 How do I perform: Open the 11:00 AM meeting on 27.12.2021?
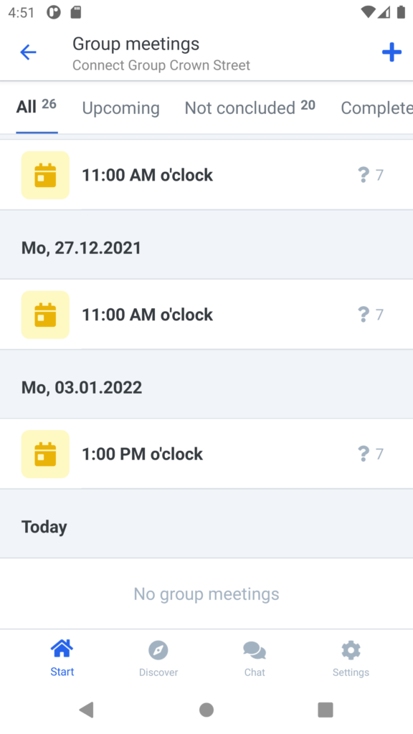click(x=206, y=315)
